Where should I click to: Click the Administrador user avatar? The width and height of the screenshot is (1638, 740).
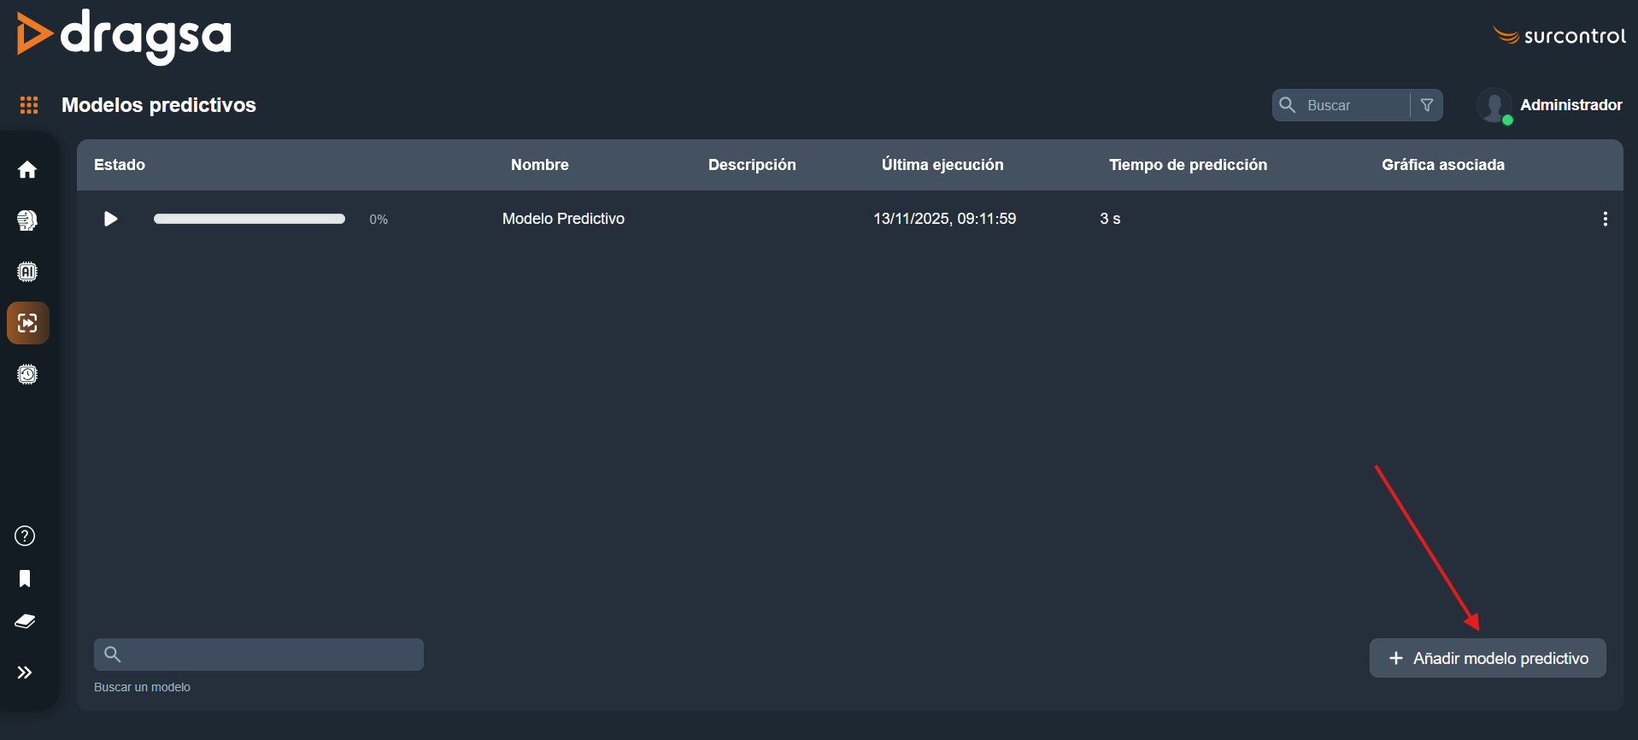(1494, 106)
